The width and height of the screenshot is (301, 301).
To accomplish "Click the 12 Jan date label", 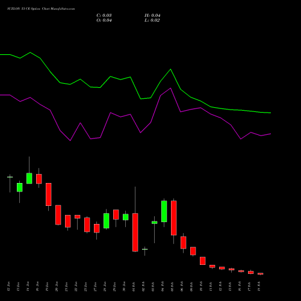I will pos(8,287).
